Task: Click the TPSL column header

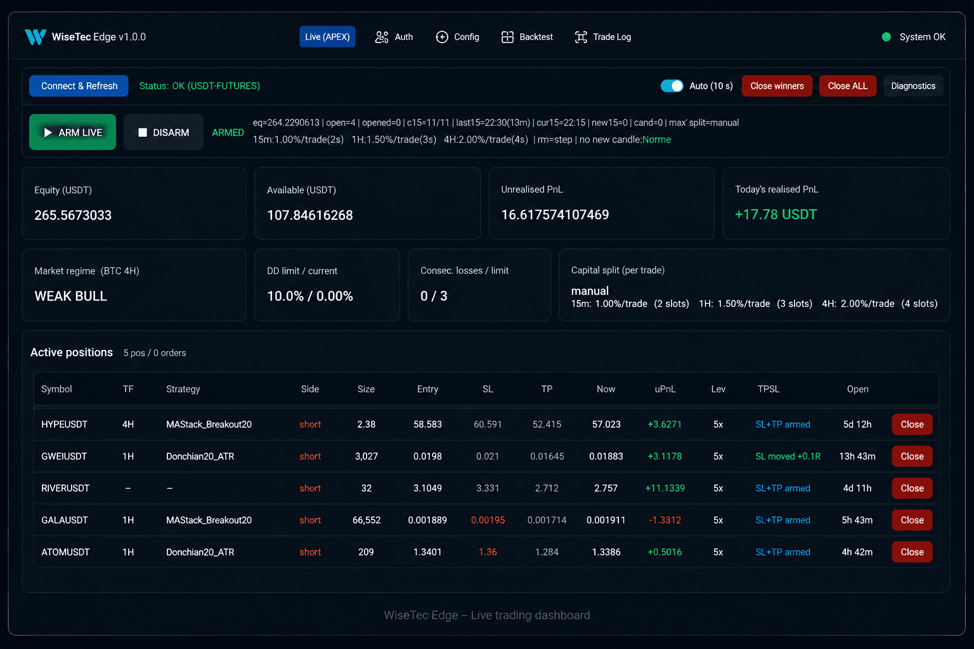Action: 769,389
